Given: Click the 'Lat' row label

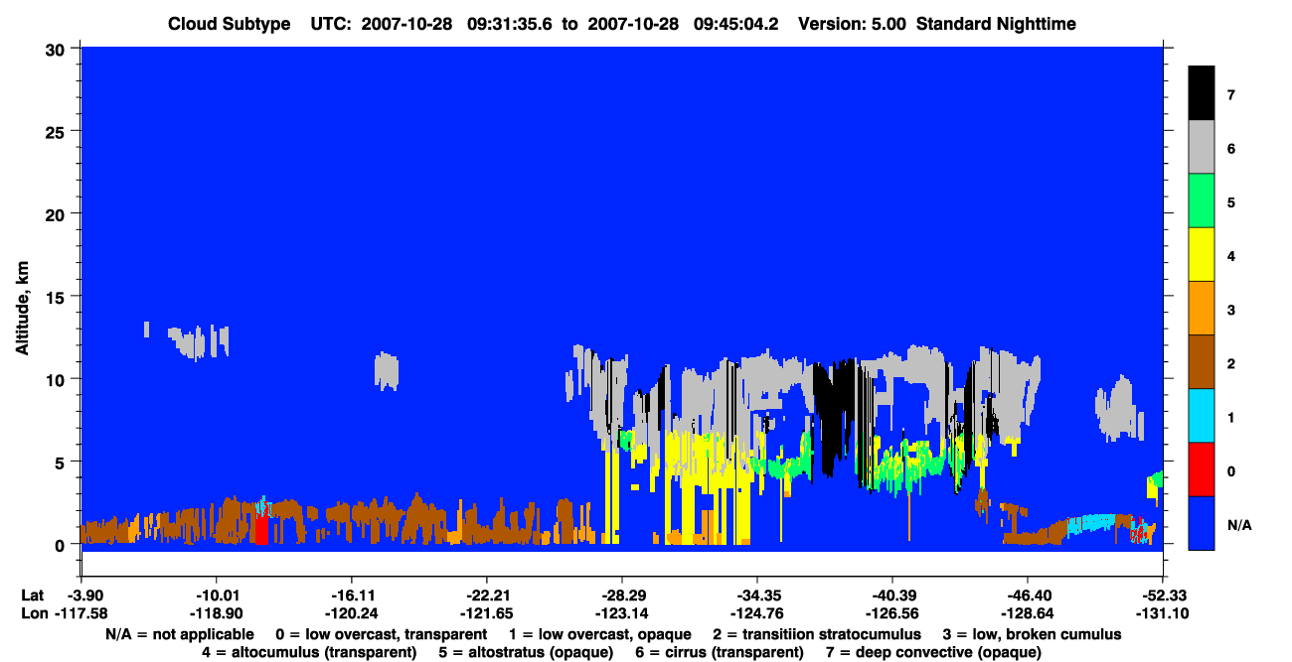Looking at the screenshot, I should (x=33, y=595).
